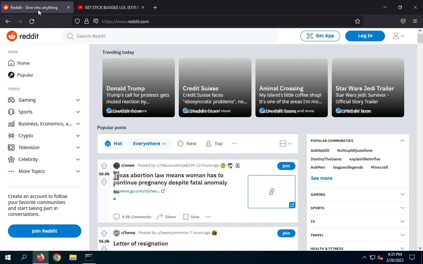423x264 pixels.
Task: Close the GET STICK BUGGED YouTube tab
Action: (x=143, y=7)
